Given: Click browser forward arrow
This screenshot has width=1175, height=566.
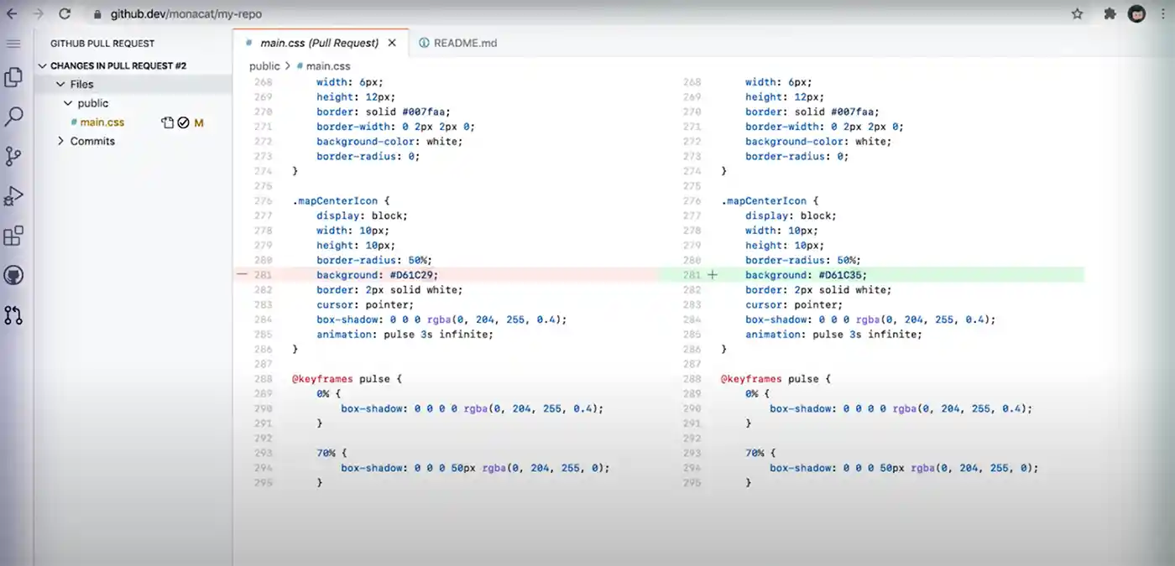Looking at the screenshot, I should (38, 14).
